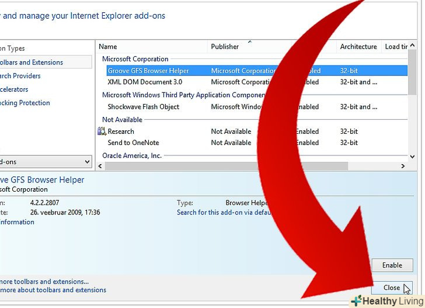
Task: Select Search Providers add-on type
Action: (x=20, y=76)
